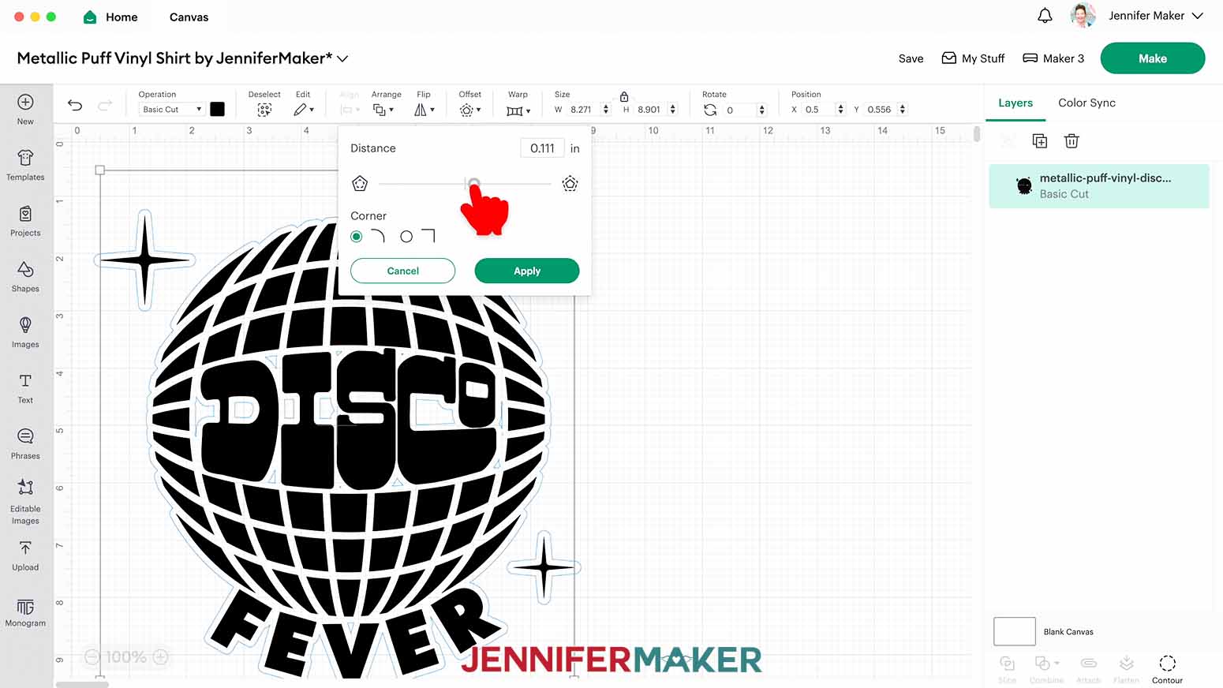Select the square corner option

coord(406,237)
